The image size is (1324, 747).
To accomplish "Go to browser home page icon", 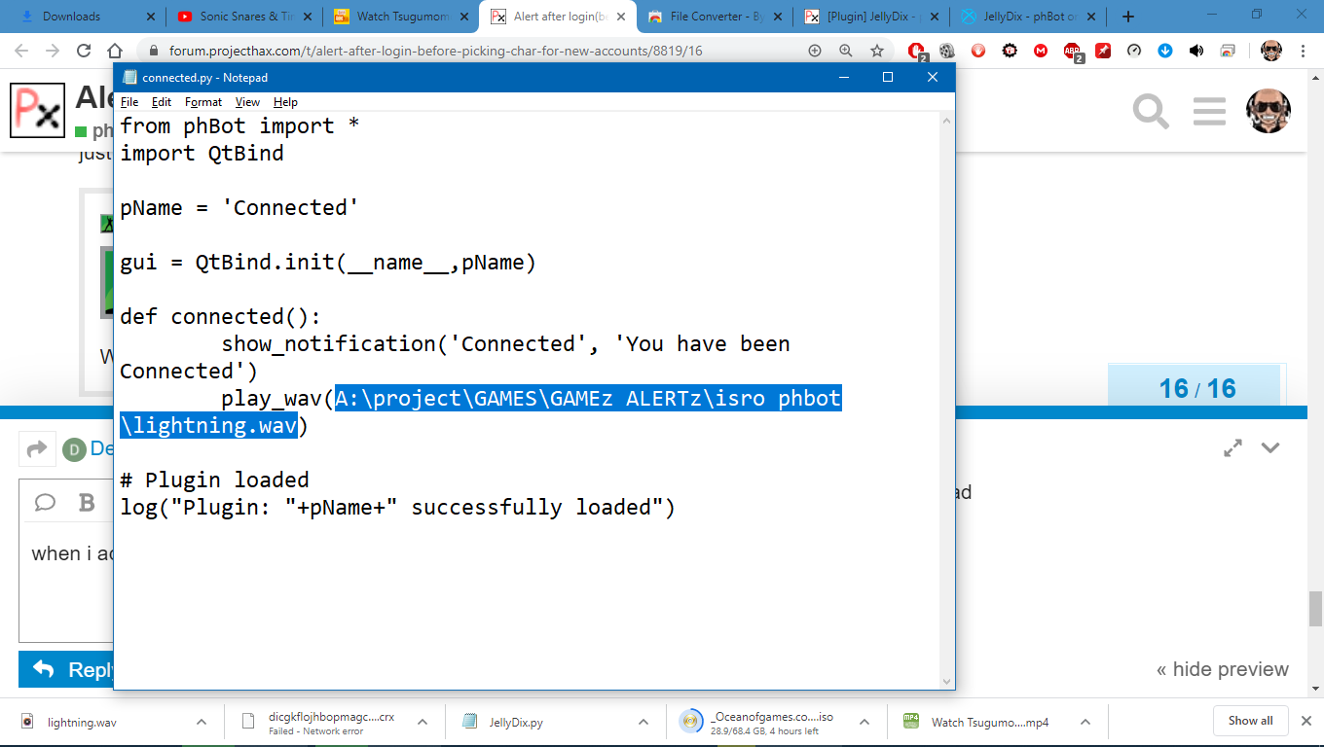I will 115,51.
